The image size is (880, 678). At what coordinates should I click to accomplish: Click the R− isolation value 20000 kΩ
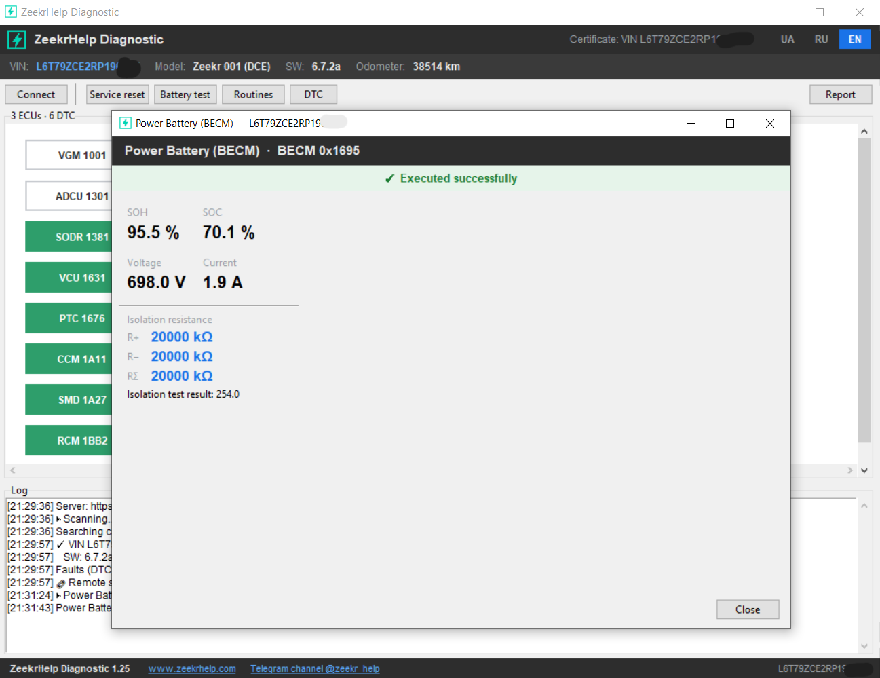click(x=182, y=356)
